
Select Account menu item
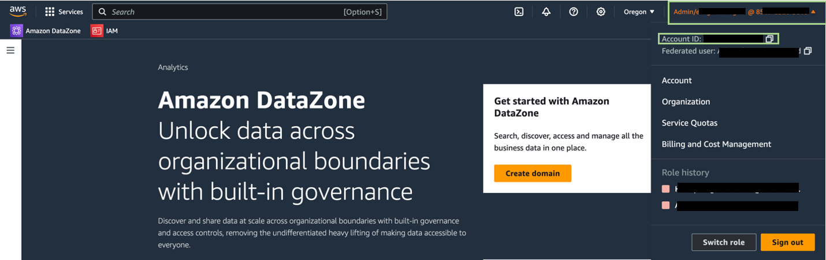[677, 81]
